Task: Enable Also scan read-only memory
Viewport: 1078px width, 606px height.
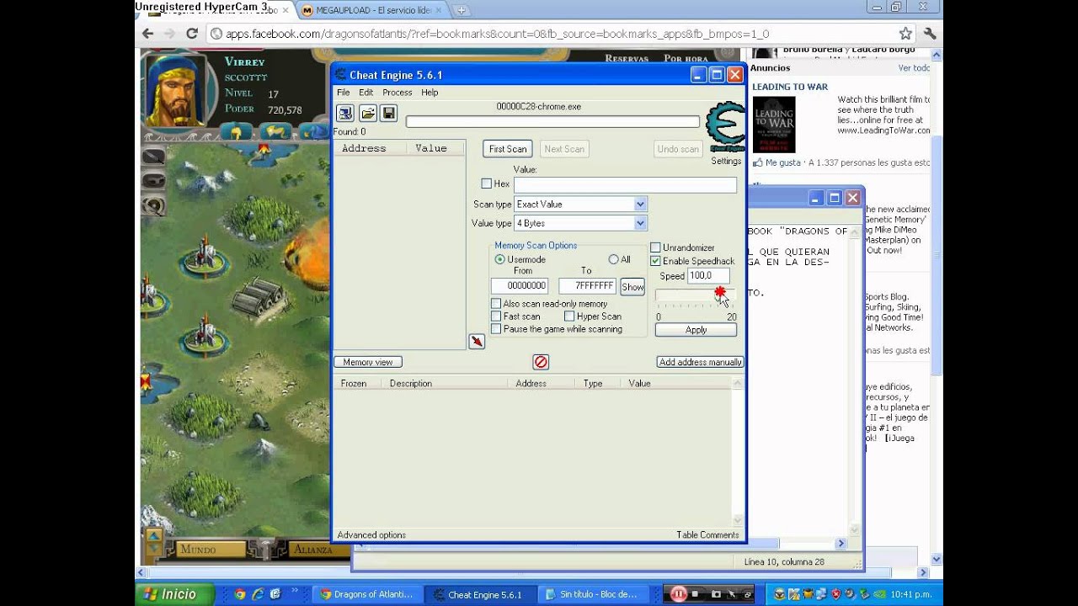Action: [x=496, y=304]
